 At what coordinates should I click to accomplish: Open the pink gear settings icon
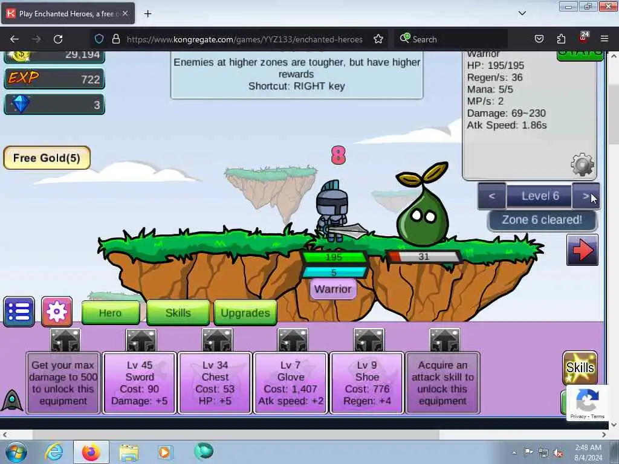57,312
